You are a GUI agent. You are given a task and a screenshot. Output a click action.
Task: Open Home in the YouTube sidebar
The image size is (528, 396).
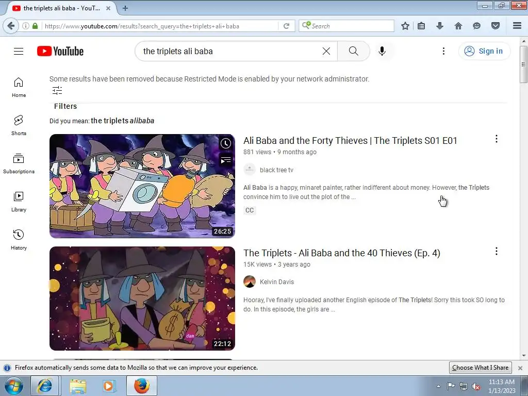tap(19, 87)
